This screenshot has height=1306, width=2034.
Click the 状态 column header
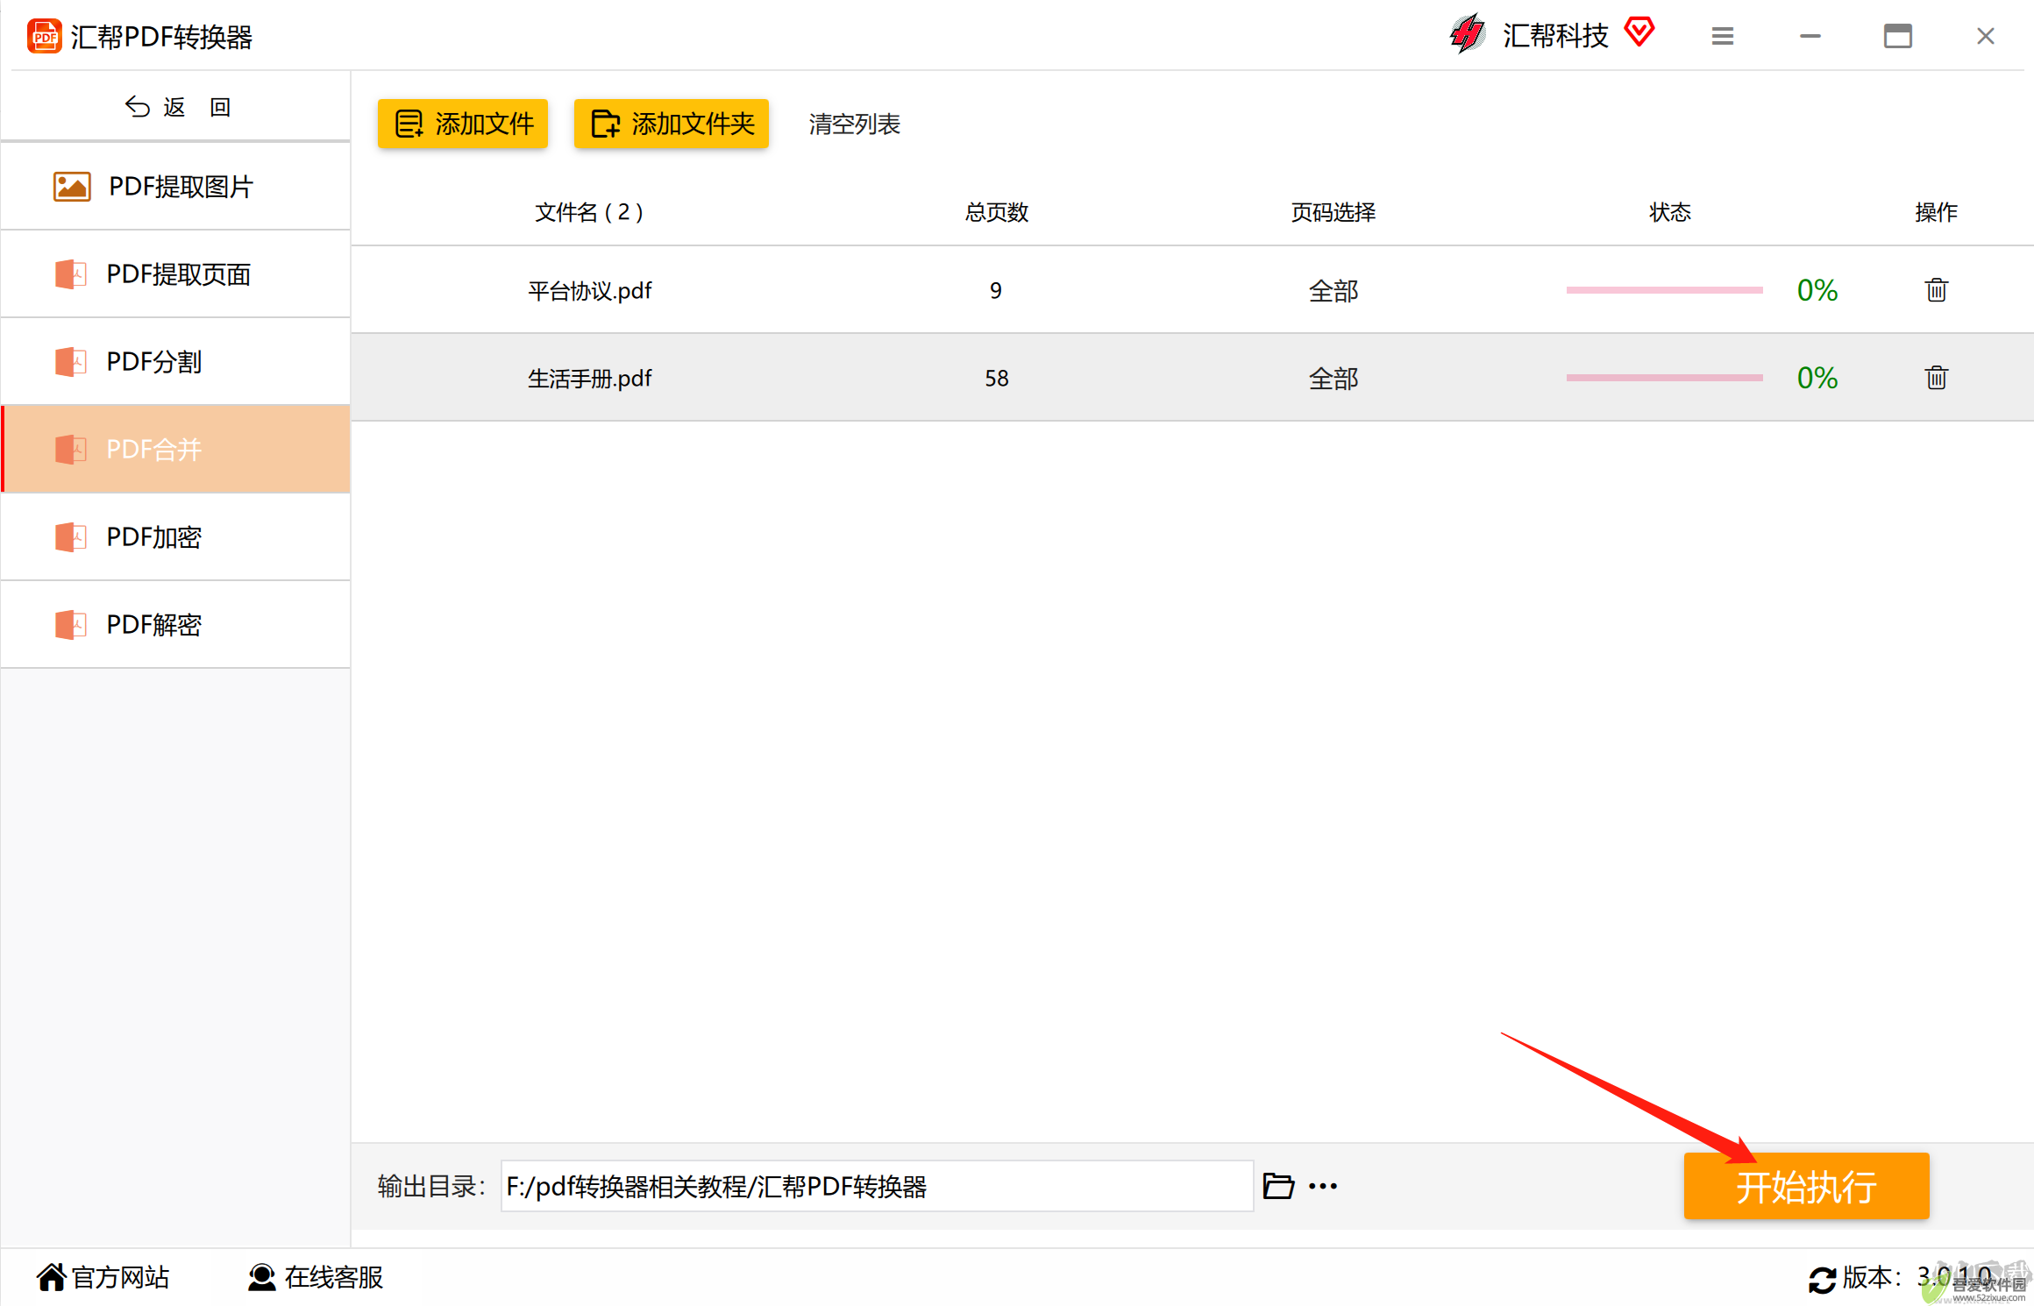coord(1670,212)
